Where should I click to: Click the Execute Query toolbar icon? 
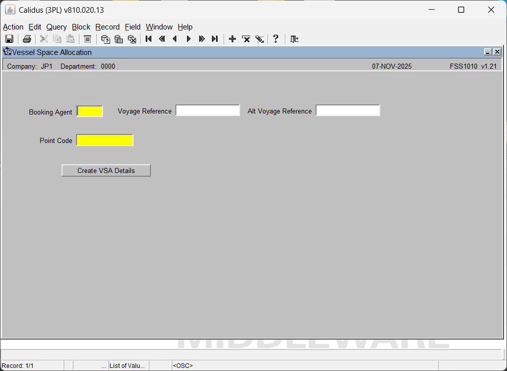tap(119, 39)
